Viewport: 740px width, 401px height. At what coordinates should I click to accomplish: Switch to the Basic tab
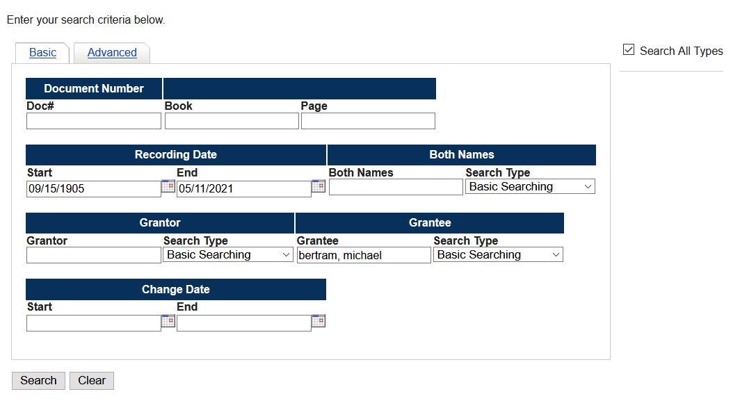(42, 52)
